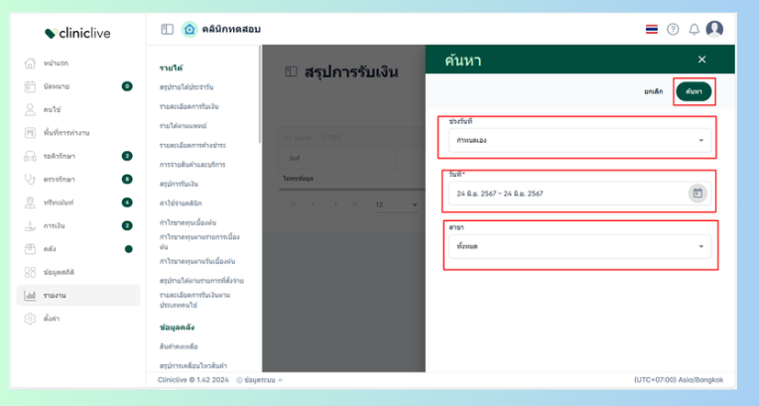Open the ตรวจรักษา stethoscope icon
This screenshot has height=406, width=759.
click(x=30, y=180)
